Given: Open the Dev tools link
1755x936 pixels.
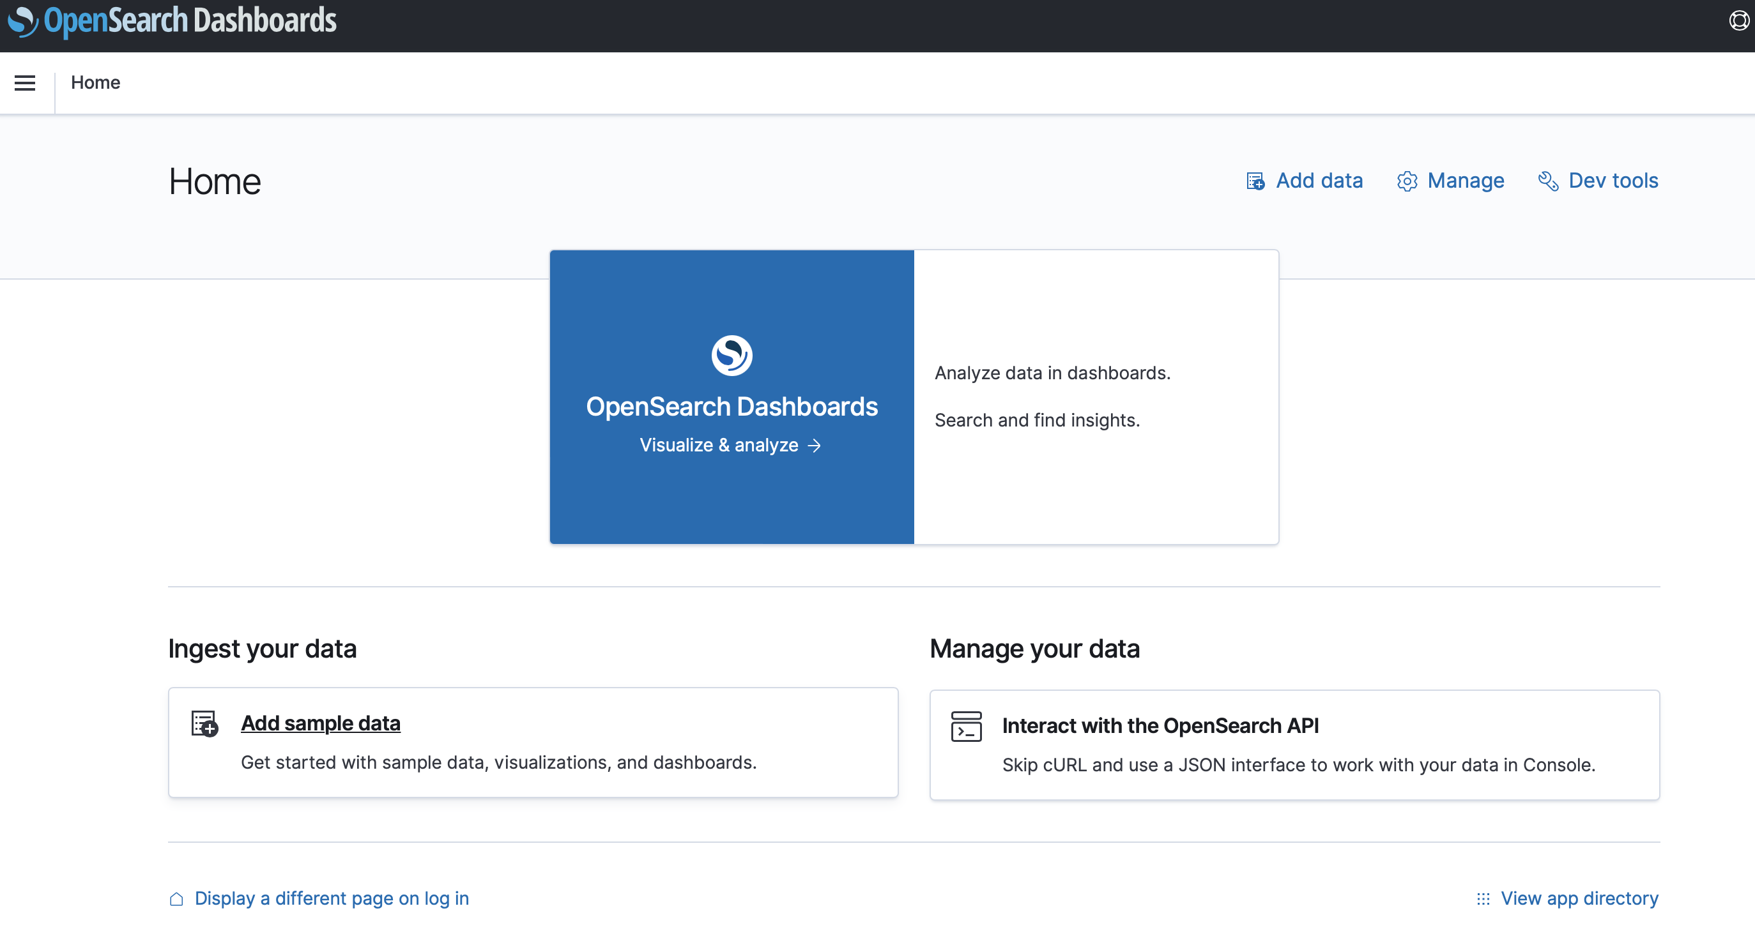Looking at the screenshot, I should 1613,181.
